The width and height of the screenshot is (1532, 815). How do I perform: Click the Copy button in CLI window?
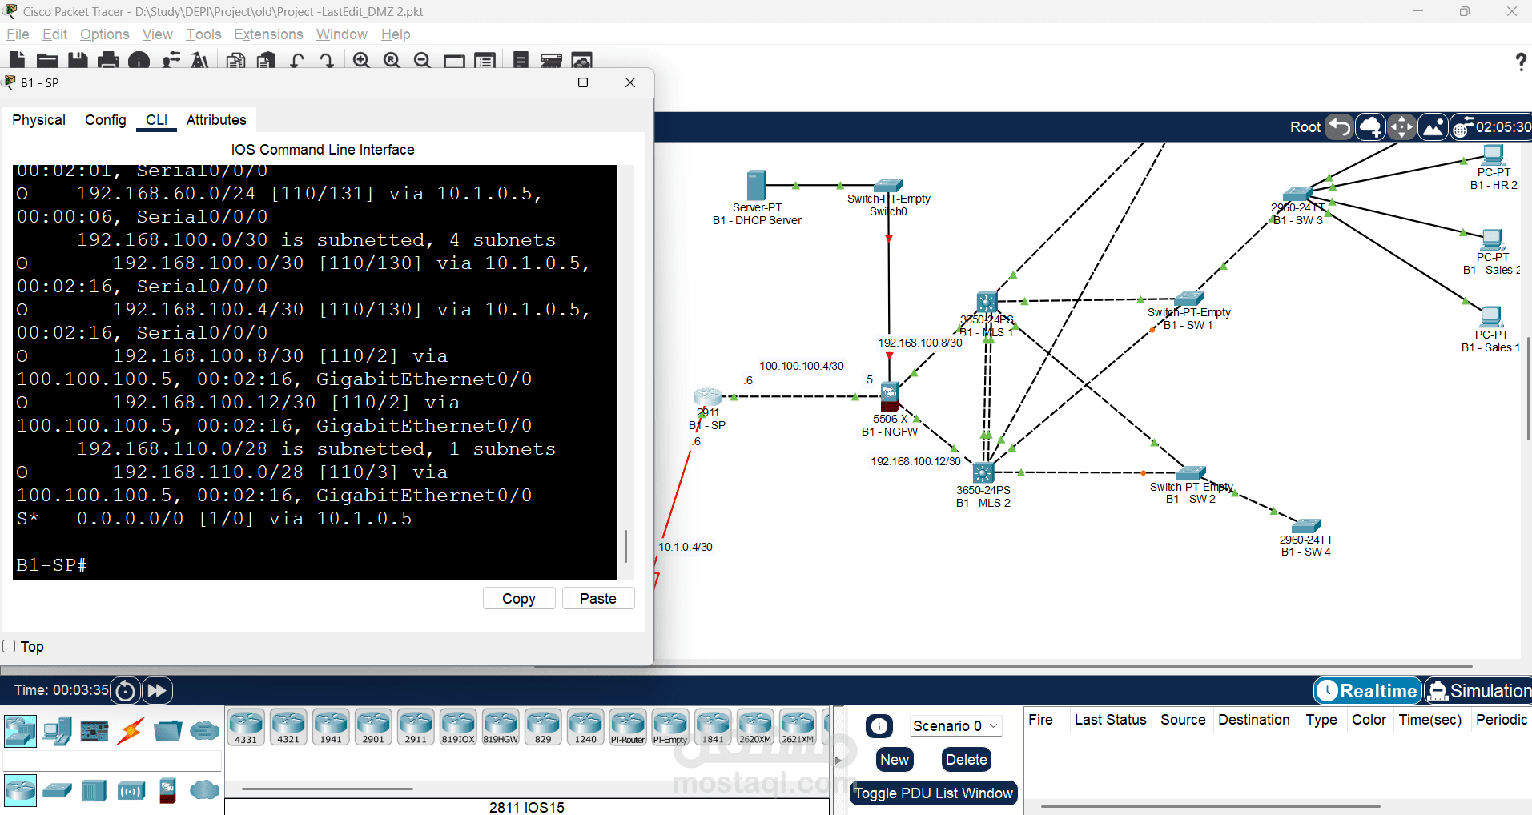click(519, 598)
